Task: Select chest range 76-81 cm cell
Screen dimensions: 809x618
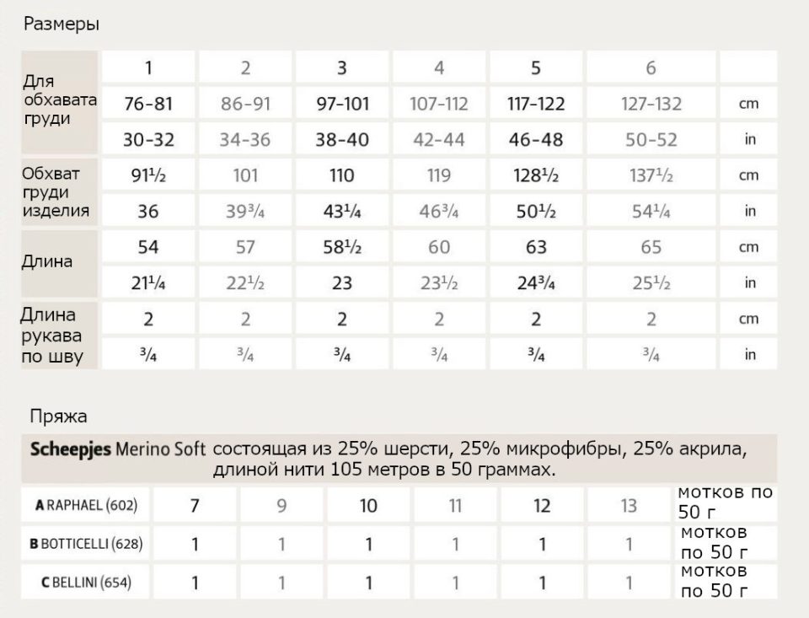Action: pyautogui.click(x=148, y=103)
